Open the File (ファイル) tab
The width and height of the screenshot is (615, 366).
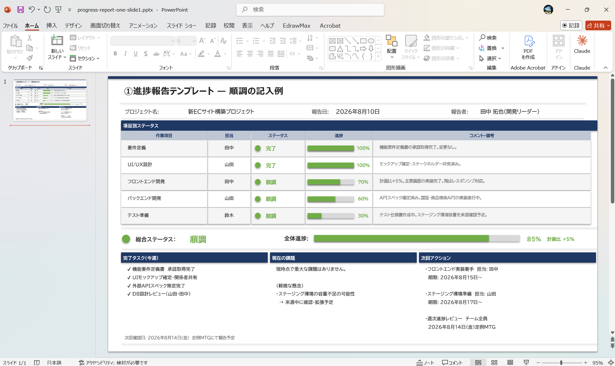(x=10, y=25)
